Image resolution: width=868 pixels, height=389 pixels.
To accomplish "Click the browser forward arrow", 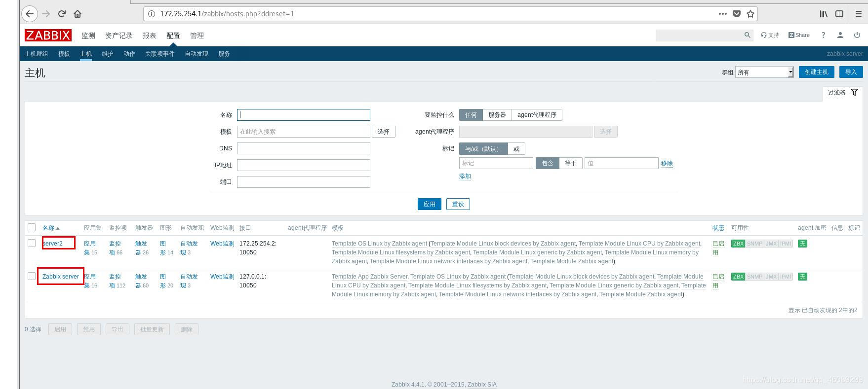I will (x=46, y=14).
